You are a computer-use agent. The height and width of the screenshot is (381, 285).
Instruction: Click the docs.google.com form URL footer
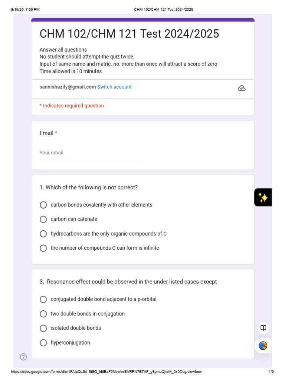(107, 372)
